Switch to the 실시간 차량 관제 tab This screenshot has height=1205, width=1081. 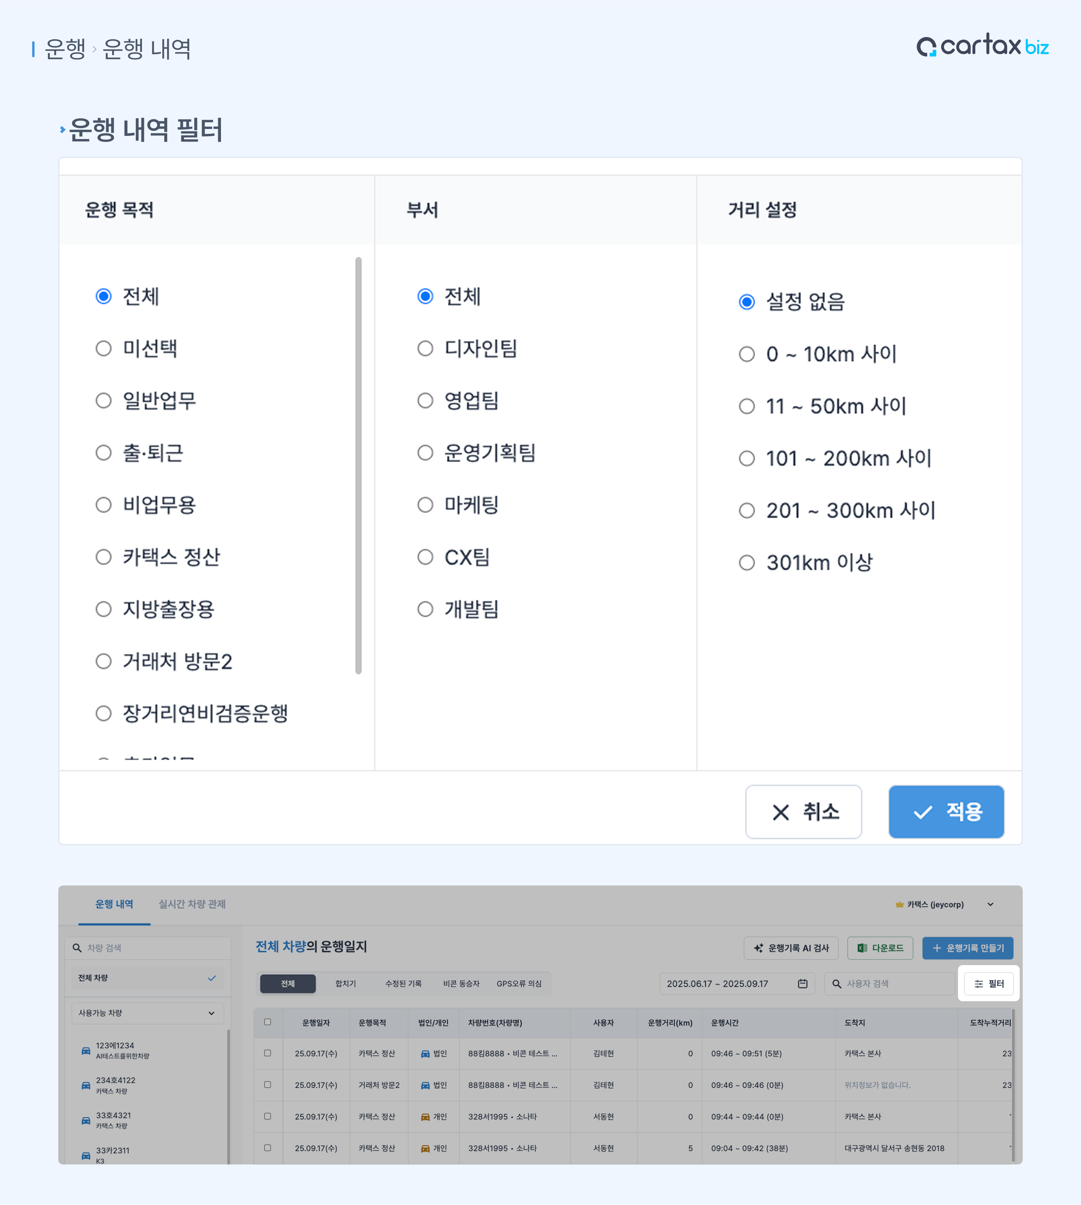tap(192, 904)
